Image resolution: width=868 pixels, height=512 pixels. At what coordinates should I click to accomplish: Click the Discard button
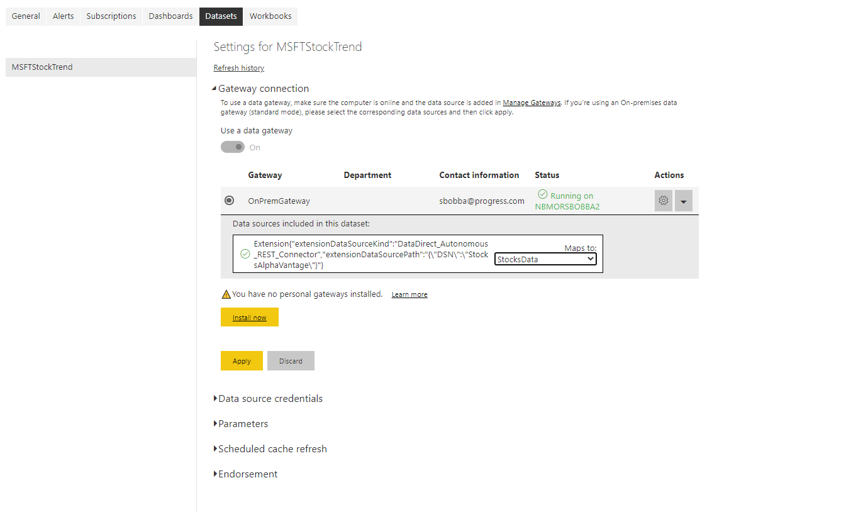[x=291, y=361]
